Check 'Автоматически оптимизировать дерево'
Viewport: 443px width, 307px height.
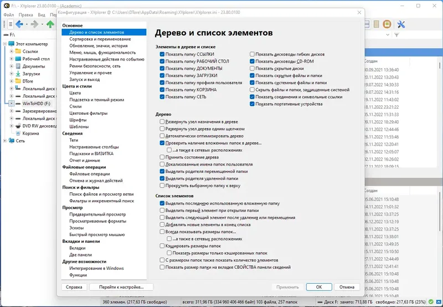(x=162, y=136)
